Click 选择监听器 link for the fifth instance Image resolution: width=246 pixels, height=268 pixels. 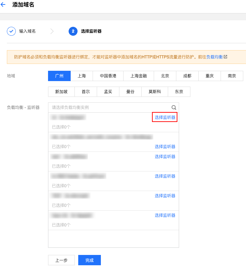pyautogui.click(x=165, y=196)
